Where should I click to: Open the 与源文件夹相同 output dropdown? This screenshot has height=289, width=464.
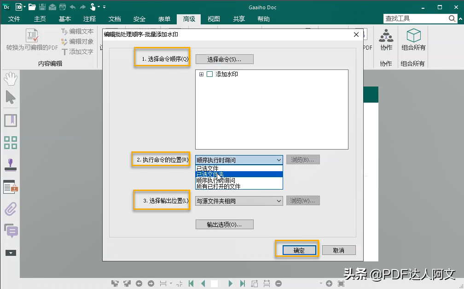(239, 201)
